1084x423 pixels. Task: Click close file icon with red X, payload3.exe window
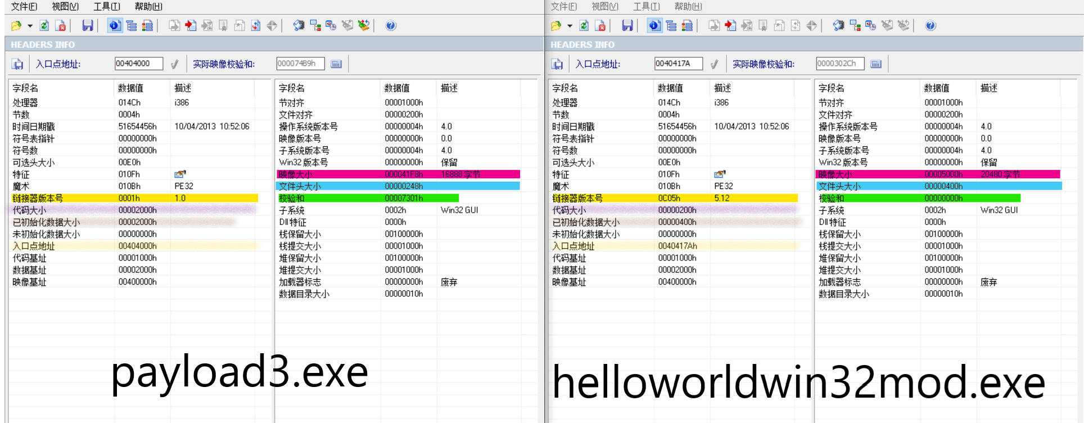coord(61,25)
